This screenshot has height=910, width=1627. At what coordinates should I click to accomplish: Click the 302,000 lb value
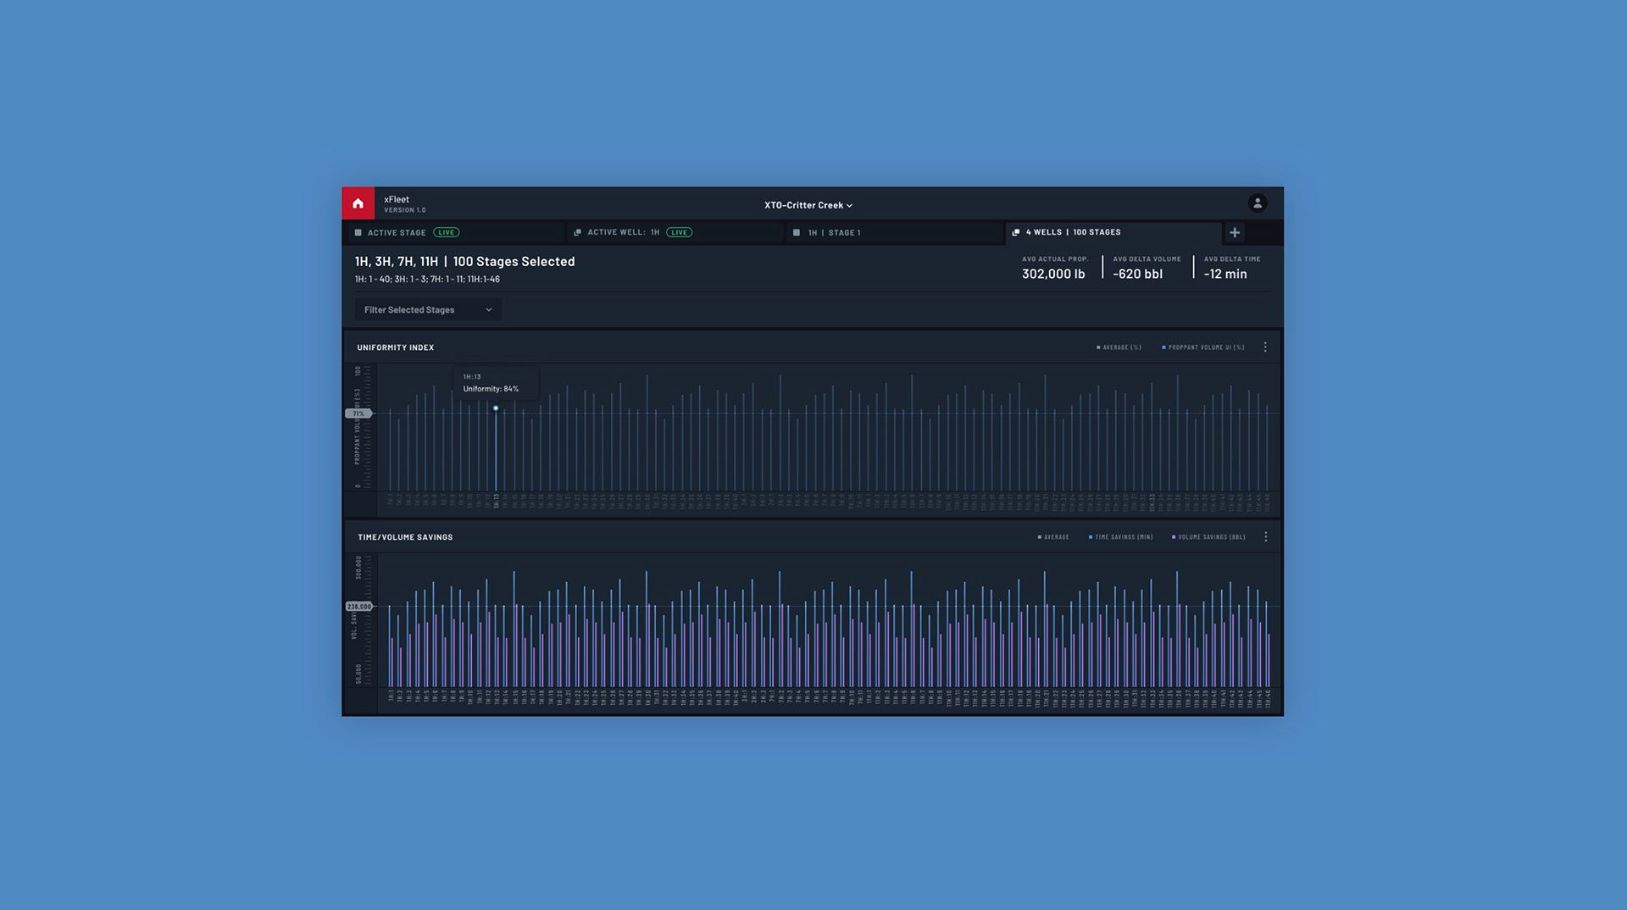[1053, 275]
